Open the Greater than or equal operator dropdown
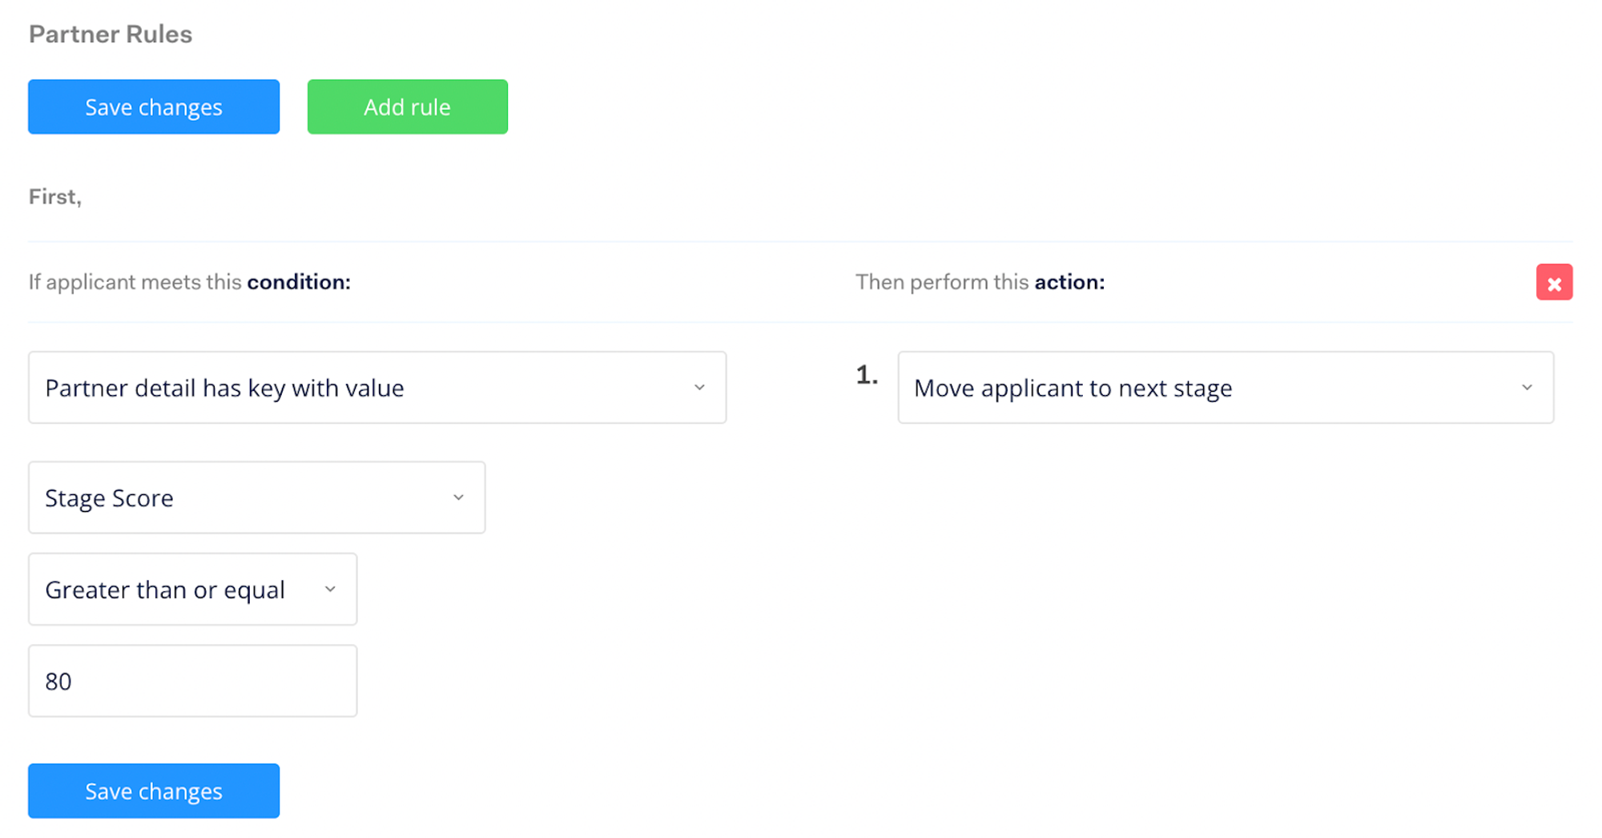The width and height of the screenshot is (1602, 838). (x=192, y=589)
